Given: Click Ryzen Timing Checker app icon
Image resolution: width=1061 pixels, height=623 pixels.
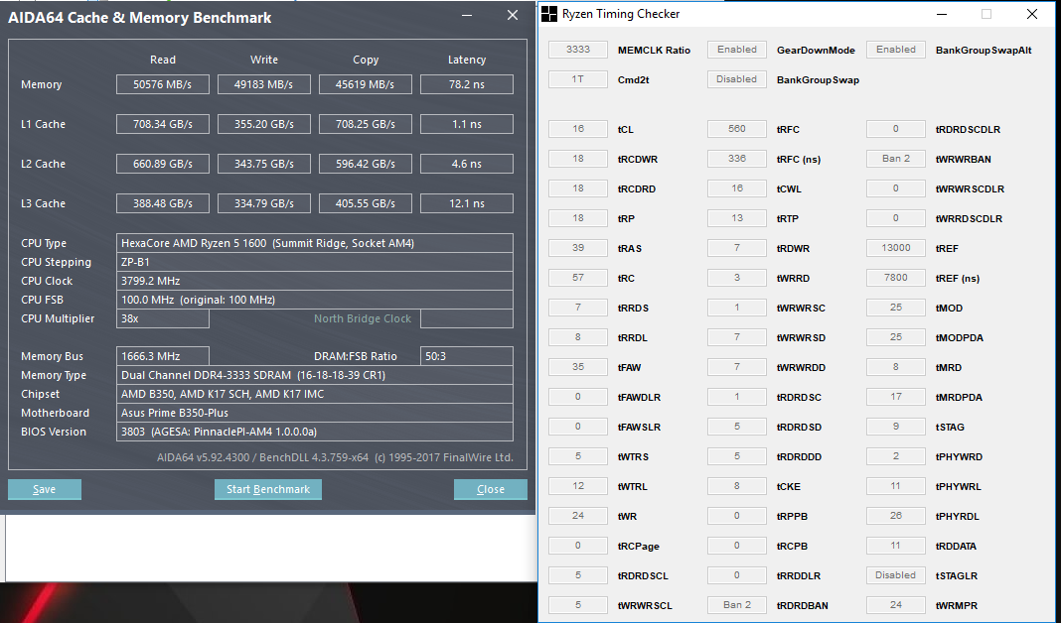Looking at the screenshot, I should point(549,14).
